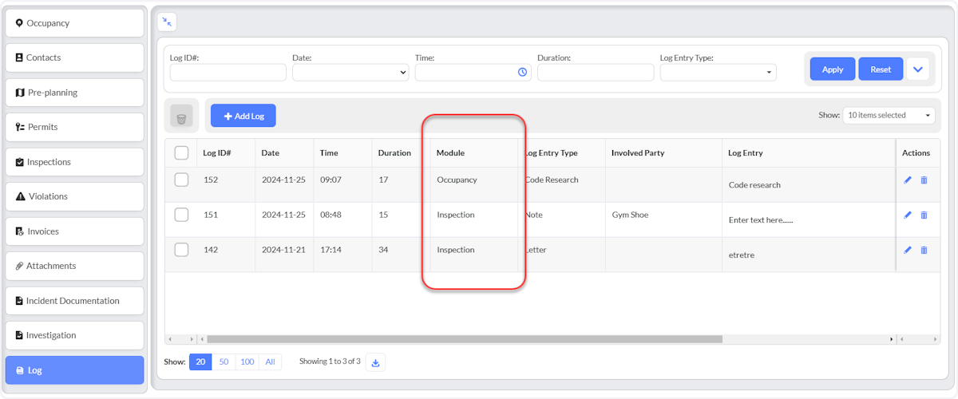Show 50 items per page

click(224, 362)
